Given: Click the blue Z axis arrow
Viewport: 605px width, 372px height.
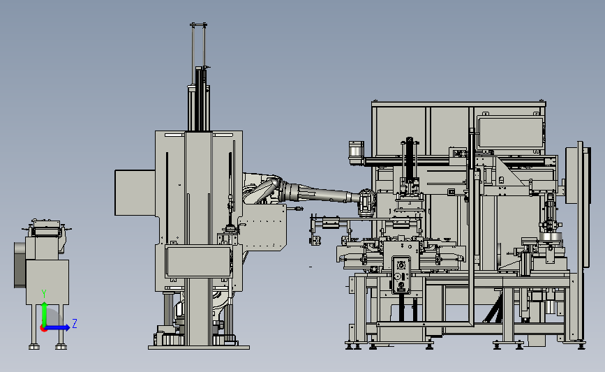Looking at the screenshot, I should click(58, 327).
